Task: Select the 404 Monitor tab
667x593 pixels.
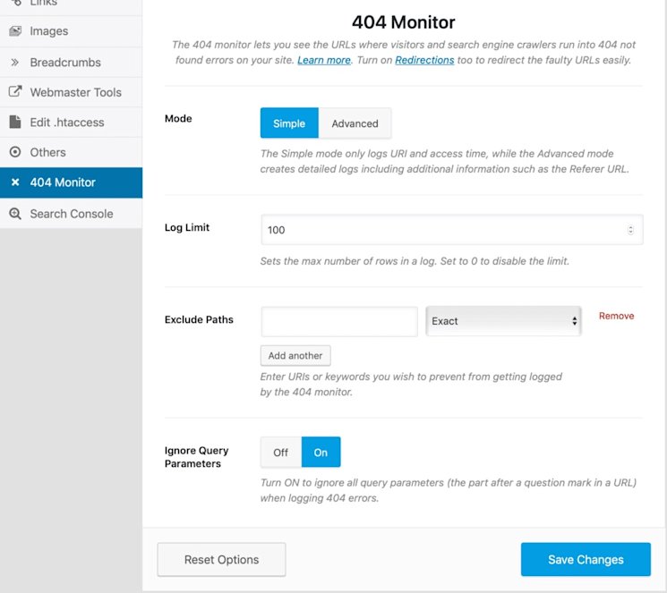Action: coord(71,182)
